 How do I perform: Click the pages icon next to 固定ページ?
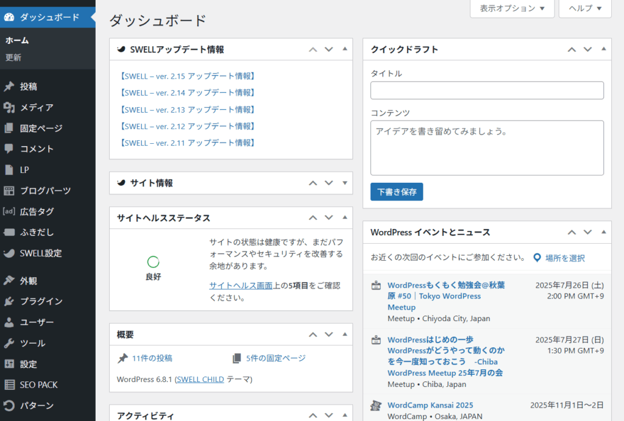click(x=9, y=128)
